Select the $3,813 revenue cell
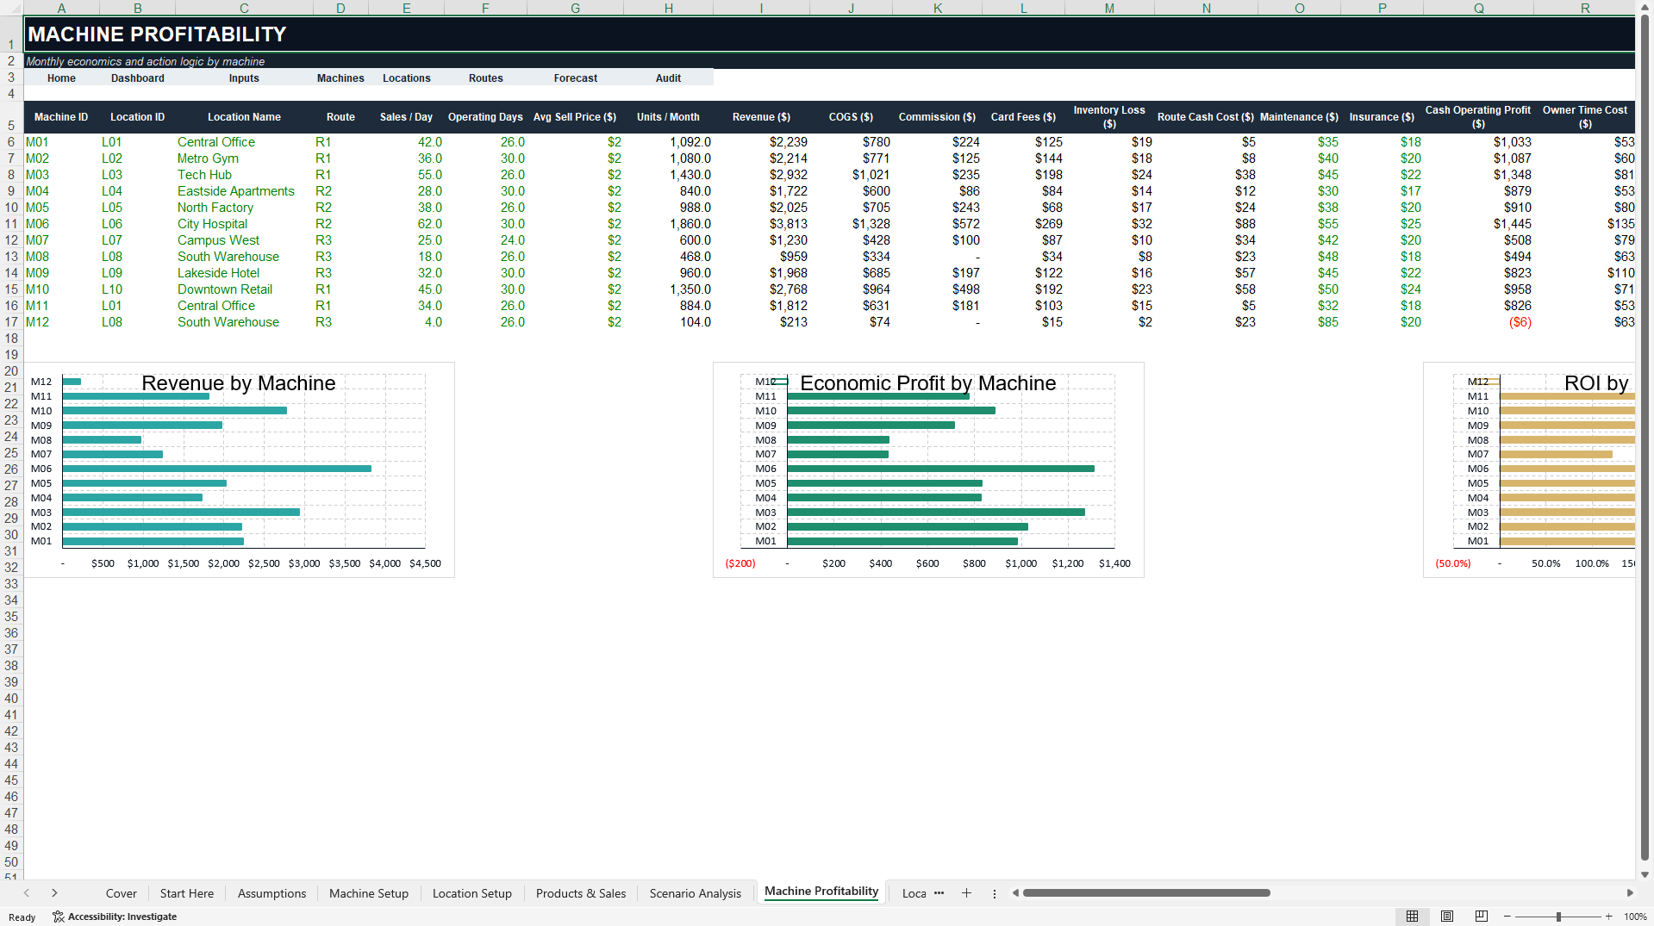Screen dimensions: 1654x926 coord(761,224)
